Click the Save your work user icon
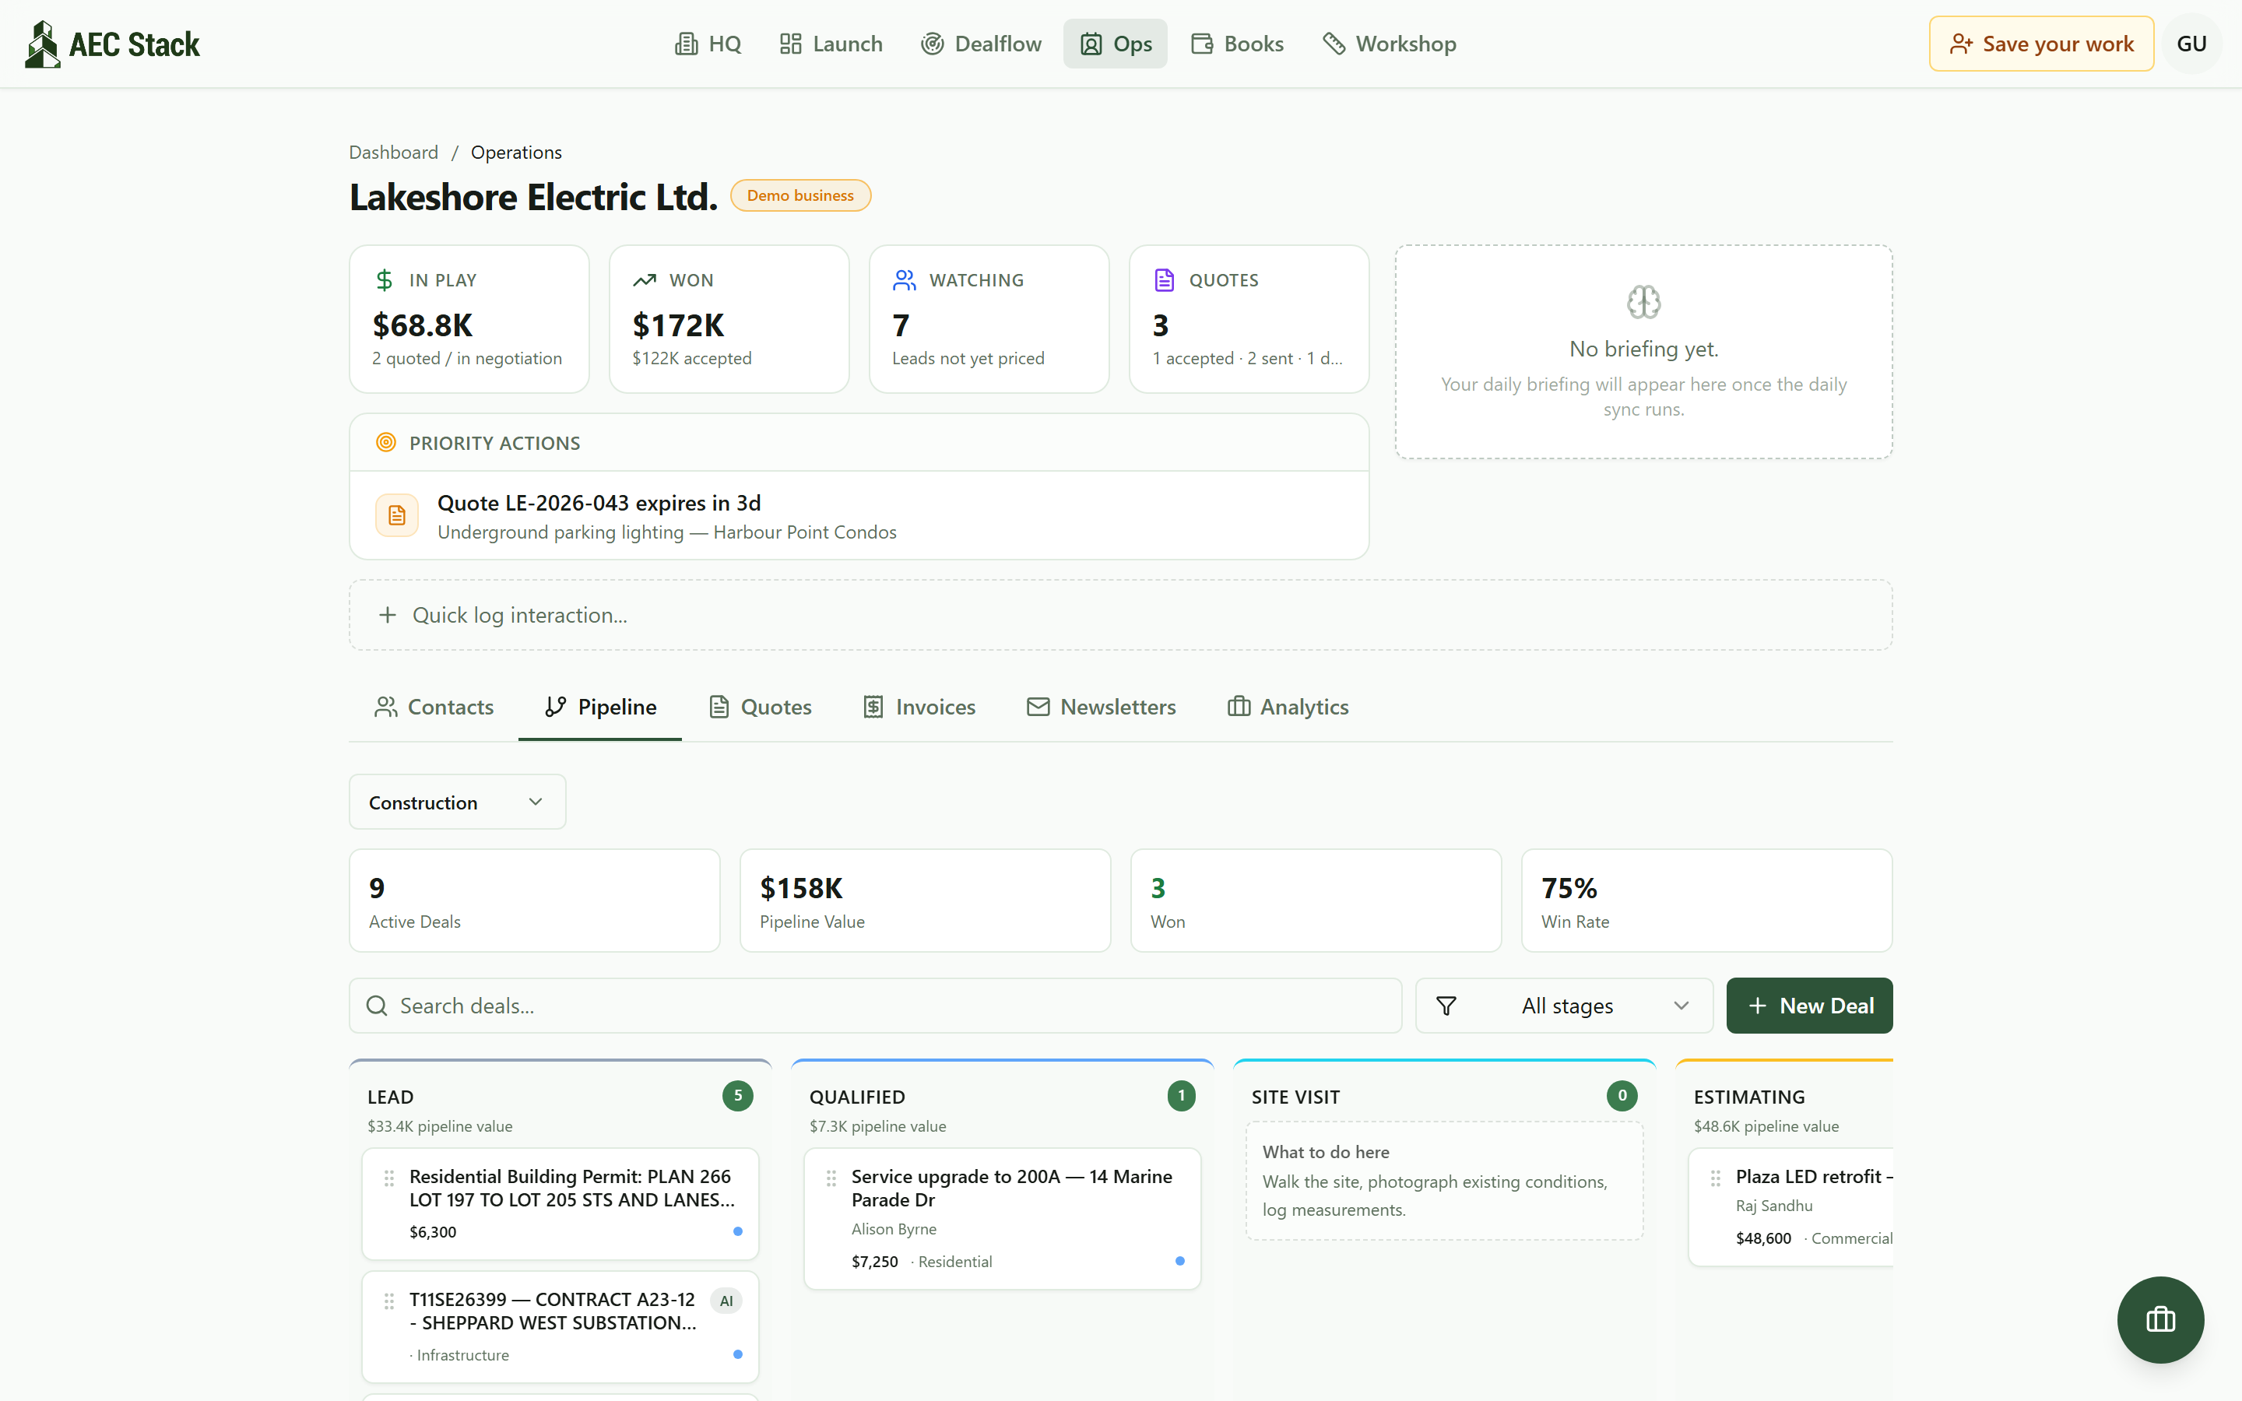This screenshot has height=1401, width=2242. point(1960,44)
